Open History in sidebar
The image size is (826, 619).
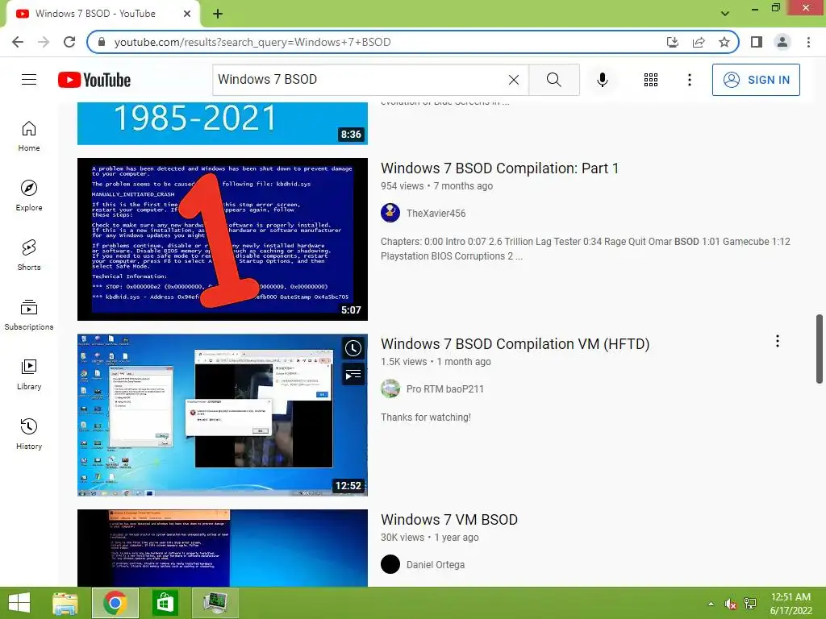tap(29, 434)
